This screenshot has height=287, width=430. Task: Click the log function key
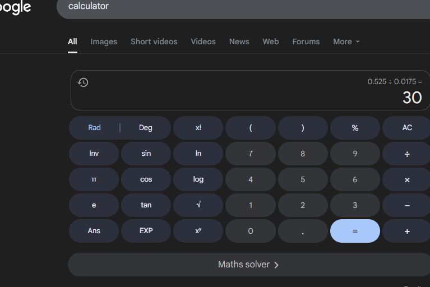(198, 179)
